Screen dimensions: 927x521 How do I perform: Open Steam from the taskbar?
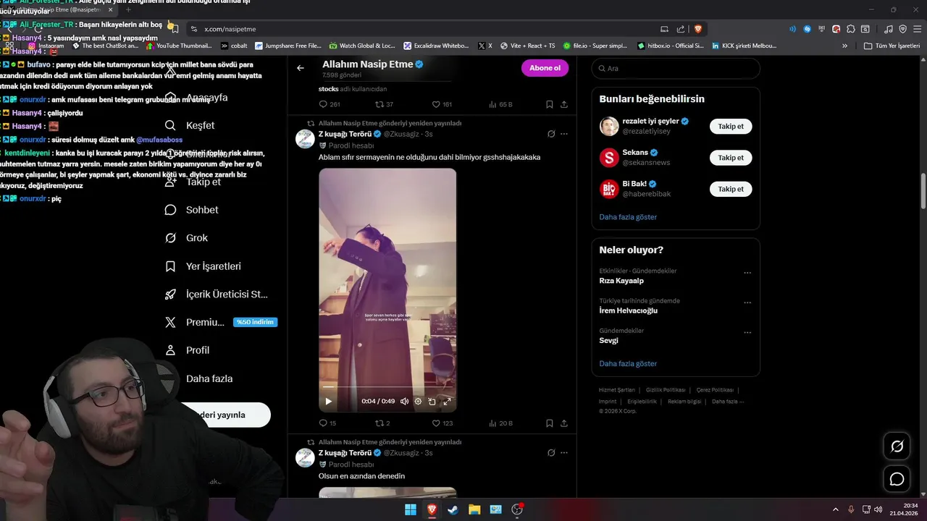[453, 509]
